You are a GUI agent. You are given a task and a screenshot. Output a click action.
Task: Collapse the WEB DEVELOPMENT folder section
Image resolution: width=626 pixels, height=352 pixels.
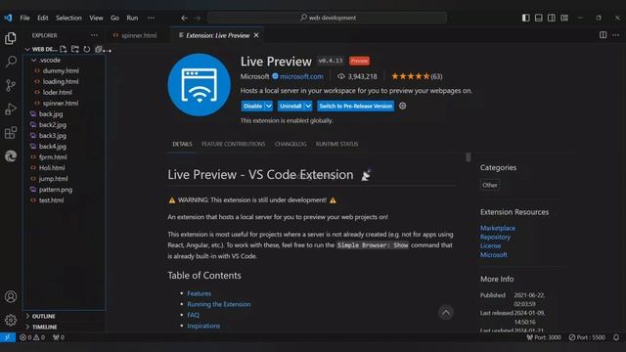27,49
